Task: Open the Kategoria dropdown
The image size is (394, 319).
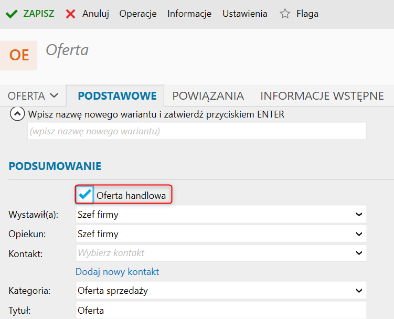Action: tap(221, 290)
